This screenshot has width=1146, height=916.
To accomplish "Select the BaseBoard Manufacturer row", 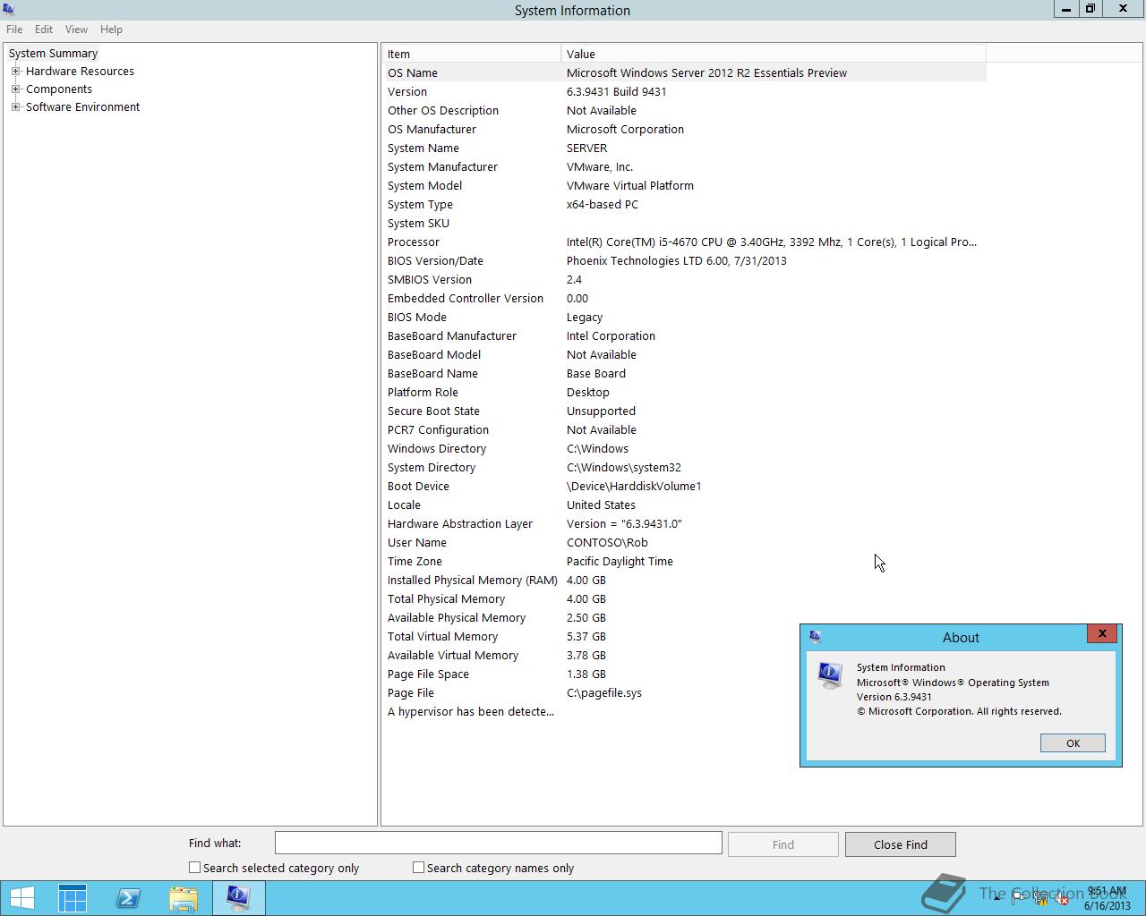I will pyautogui.click(x=685, y=335).
